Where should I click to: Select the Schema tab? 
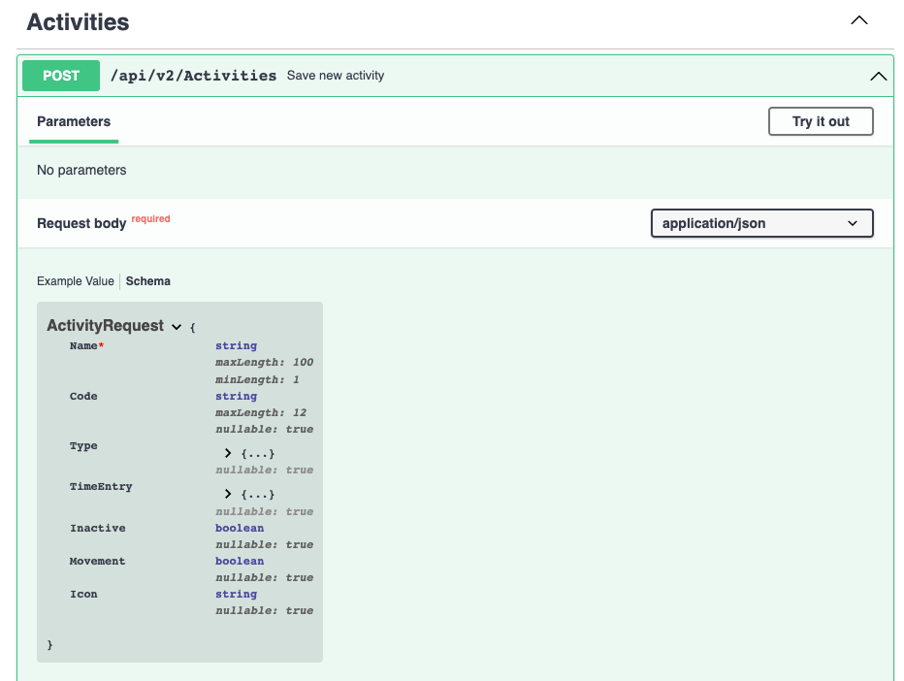pyautogui.click(x=147, y=281)
